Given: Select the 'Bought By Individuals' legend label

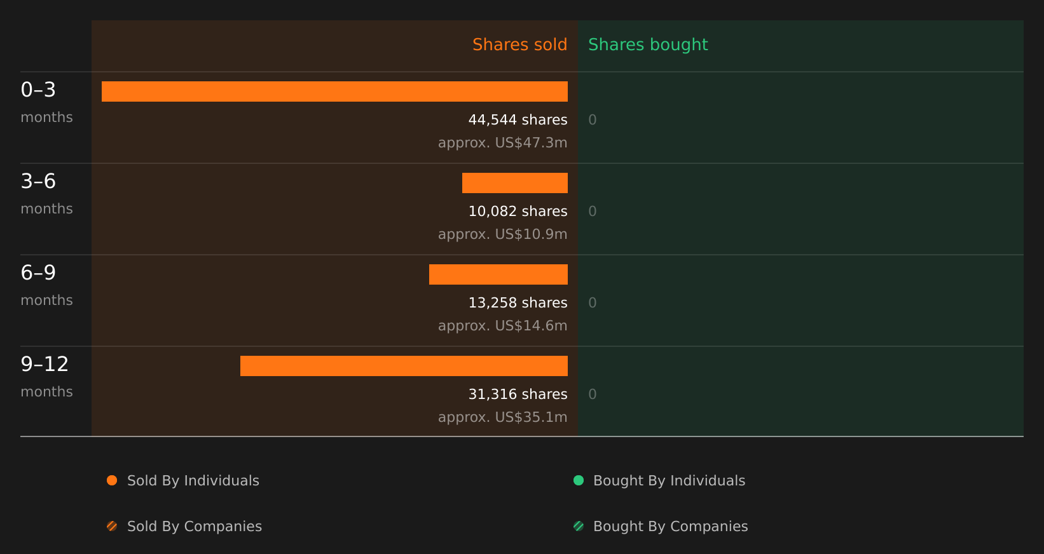Looking at the screenshot, I should coord(669,481).
